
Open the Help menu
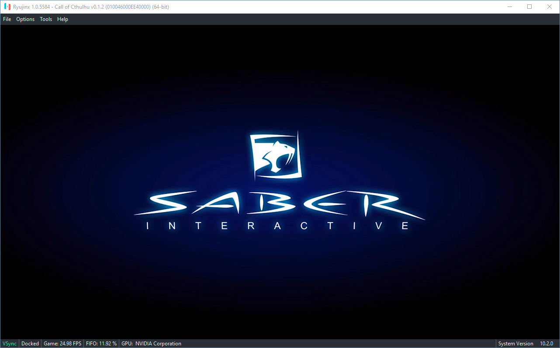pyautogui.click(x=63, y=19)
